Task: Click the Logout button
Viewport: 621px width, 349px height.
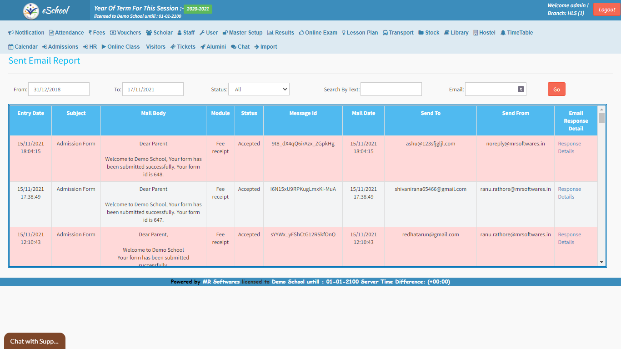Action: pyautogui.click(x=606, y=10)
